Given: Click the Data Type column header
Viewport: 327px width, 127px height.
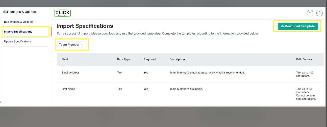Looking at the screenshot, I should (x=123, y=59).
